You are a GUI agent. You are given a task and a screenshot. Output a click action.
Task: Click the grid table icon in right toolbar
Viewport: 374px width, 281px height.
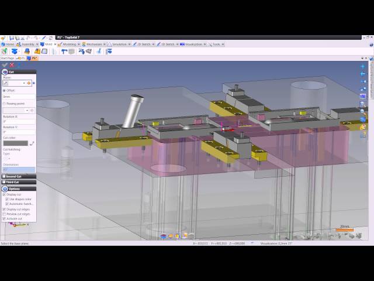[x=363, y=96]
